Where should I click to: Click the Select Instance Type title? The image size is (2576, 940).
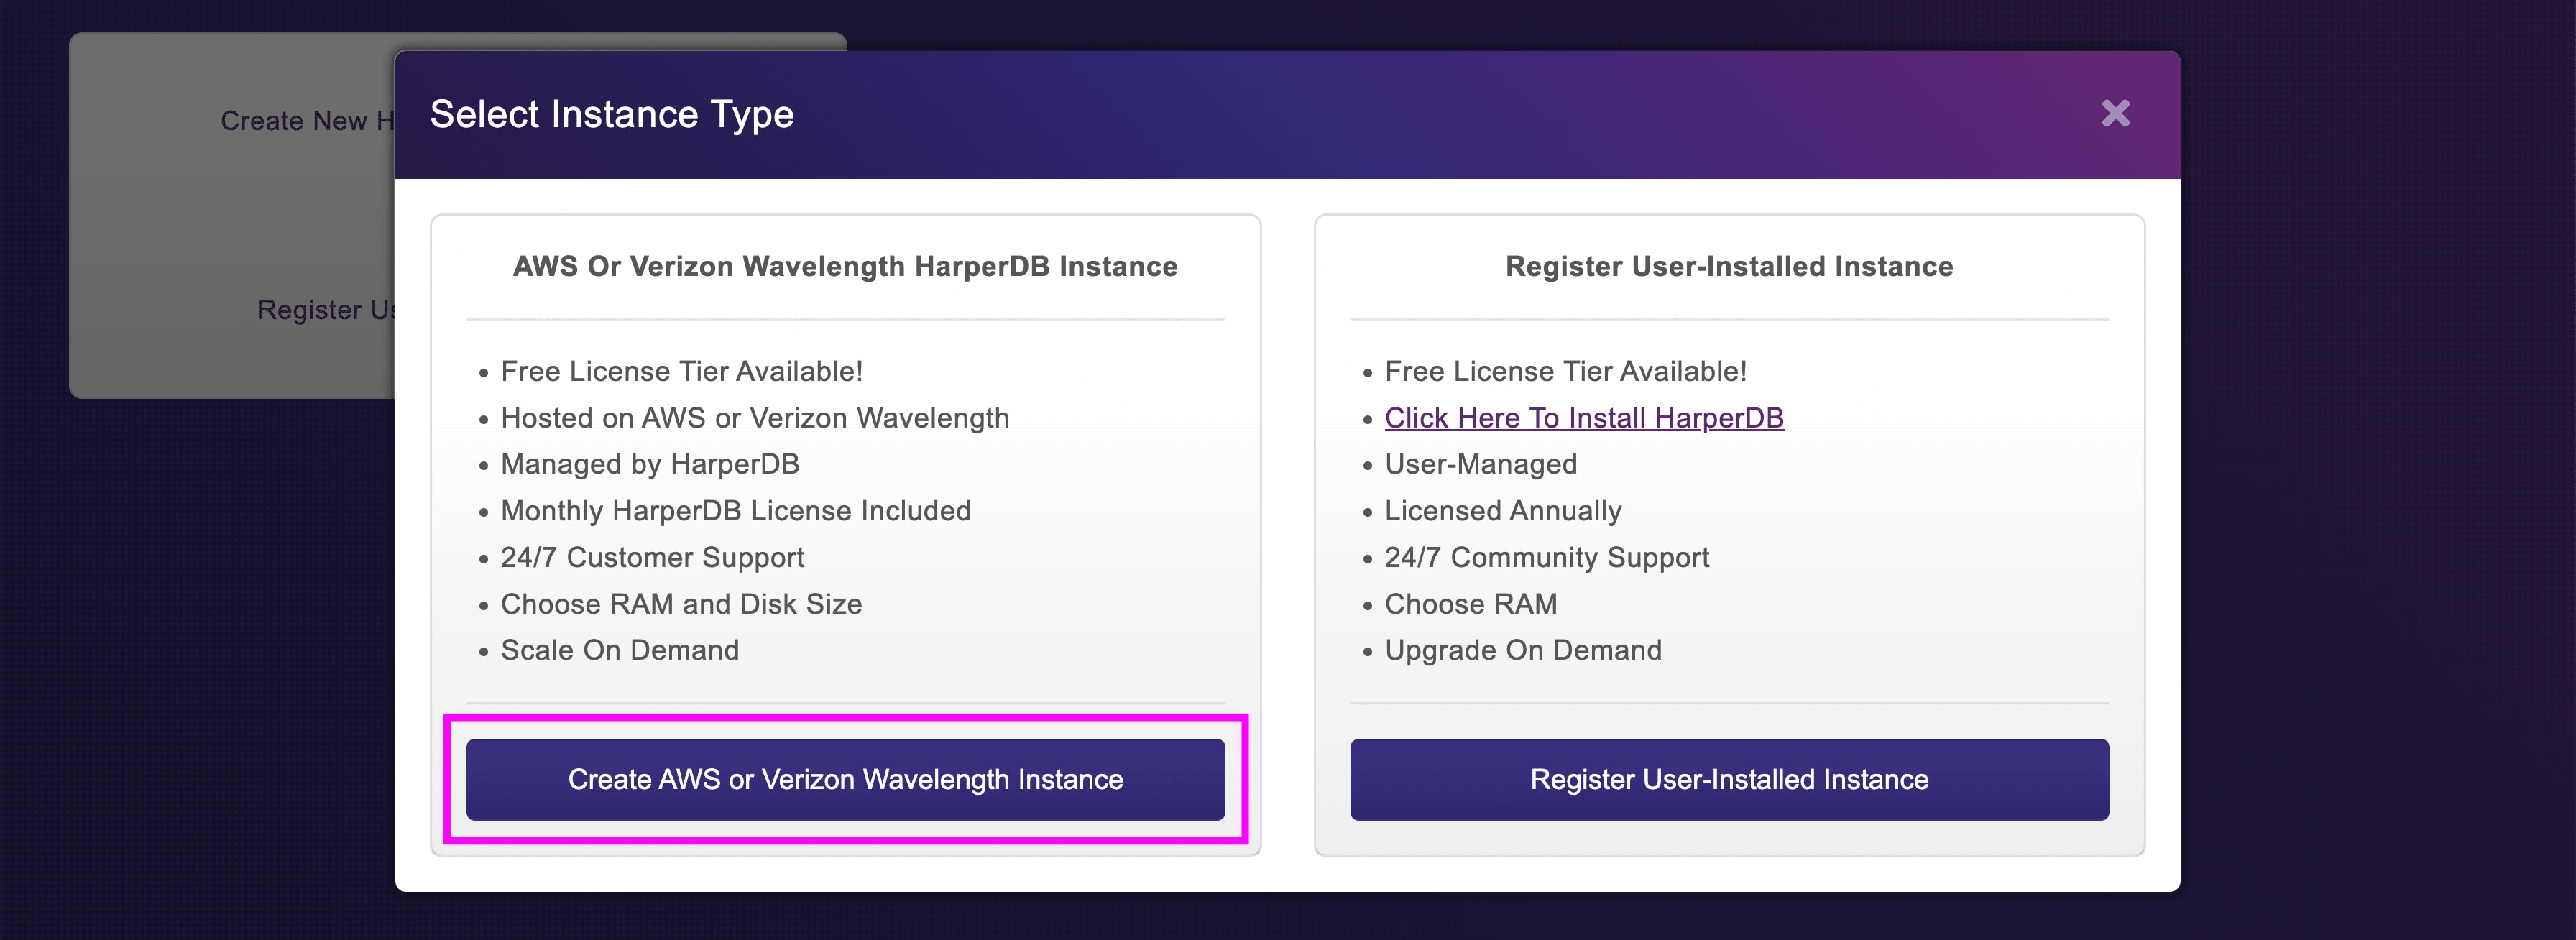click(x=612, y=115)
